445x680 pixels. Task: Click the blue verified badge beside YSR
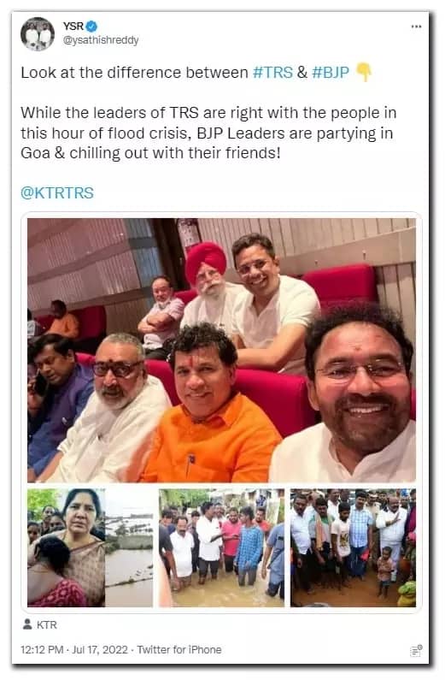click(x=91, y=27)
